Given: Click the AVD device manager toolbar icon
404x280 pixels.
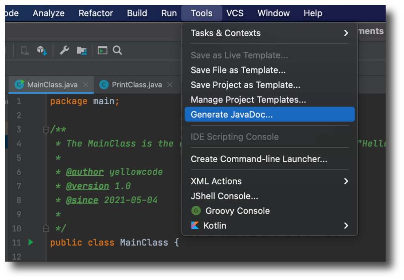Looking at the screenshot, I should [25, 51].
